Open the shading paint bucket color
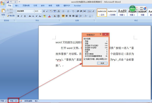Screen dimensions: 152x103 coord(85,16)
